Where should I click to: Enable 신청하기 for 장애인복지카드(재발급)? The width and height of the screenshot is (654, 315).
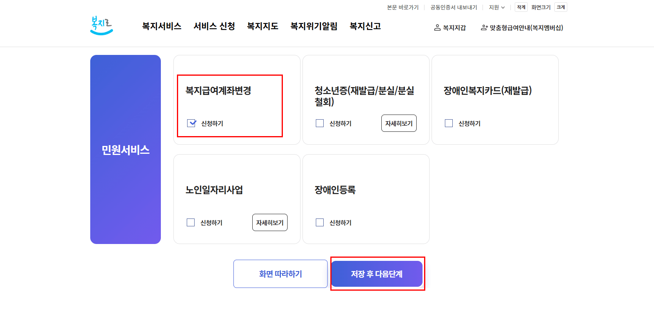pos(449,123)
